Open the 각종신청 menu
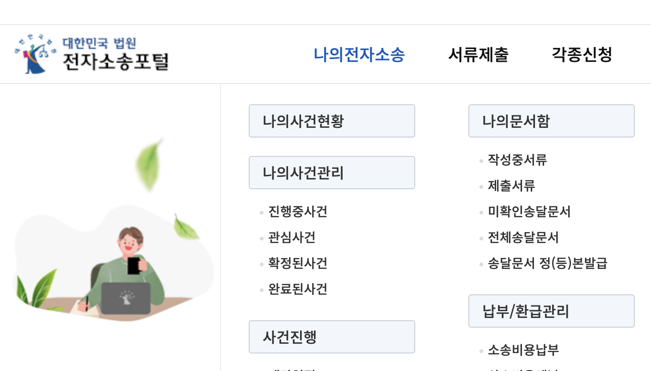The height and width of the screenshot is (371, 651). click(x=582, y=54)
